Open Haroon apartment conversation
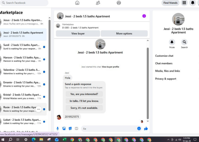The width and height of the screenshot is (199, 142). tap(23, 59)
